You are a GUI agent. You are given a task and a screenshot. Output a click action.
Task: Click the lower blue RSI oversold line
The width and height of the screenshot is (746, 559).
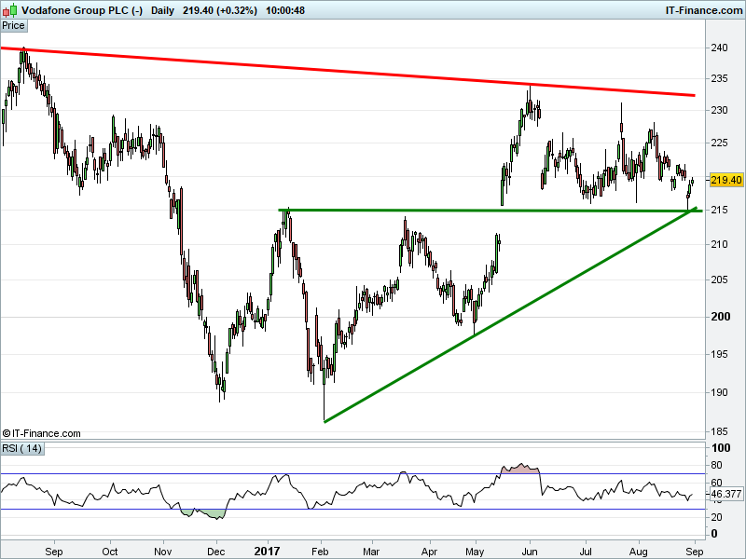352,509
